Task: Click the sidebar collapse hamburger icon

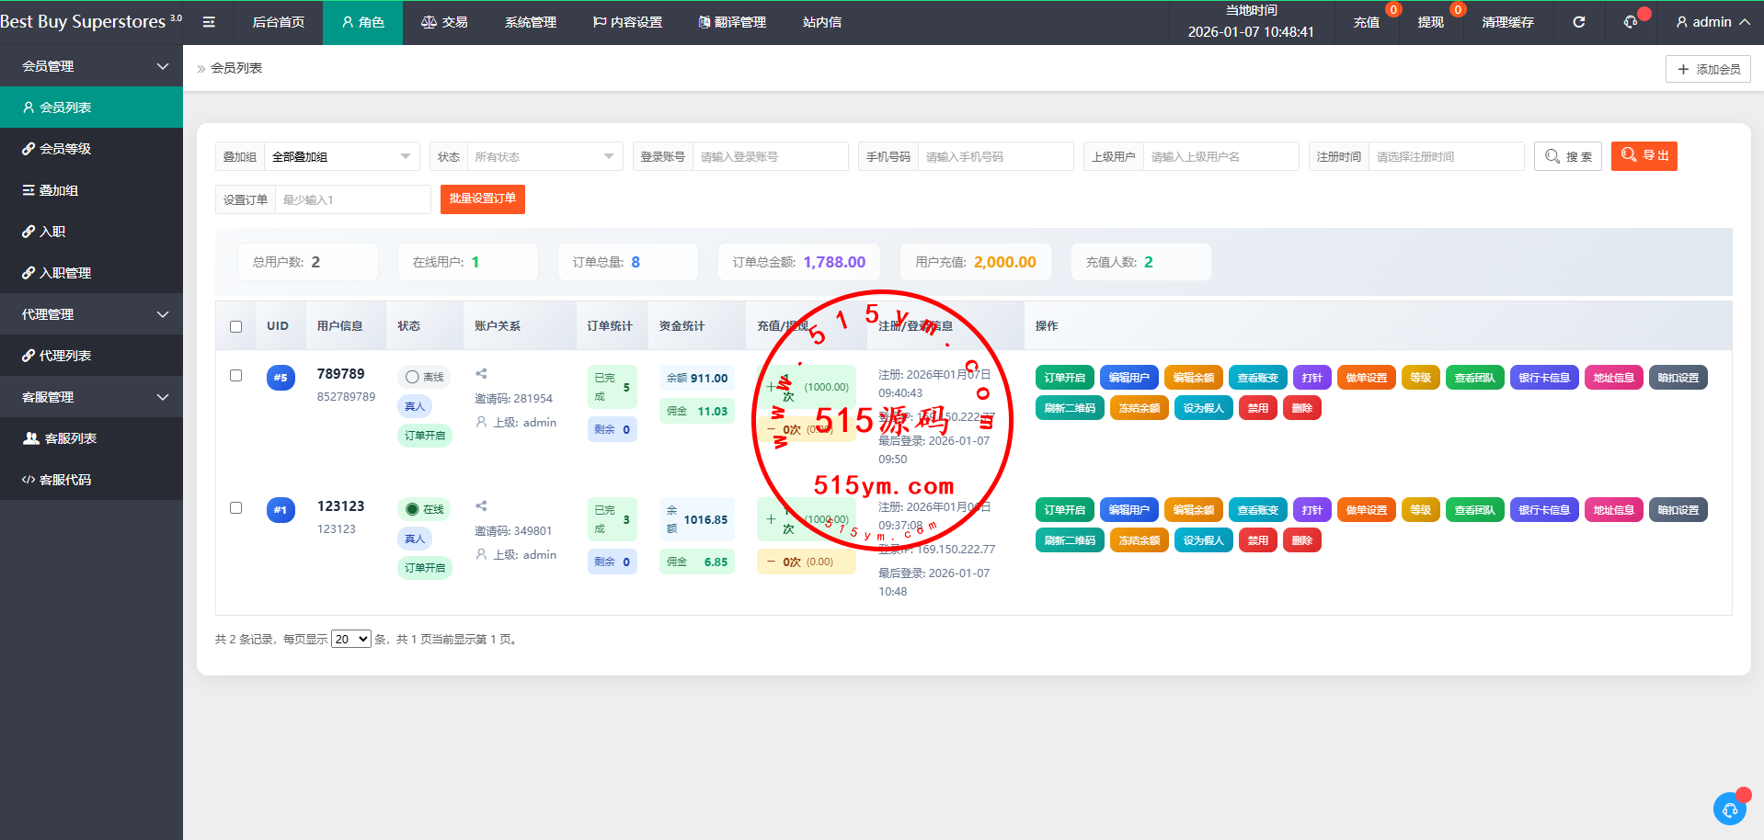Action: click(209, 22)
